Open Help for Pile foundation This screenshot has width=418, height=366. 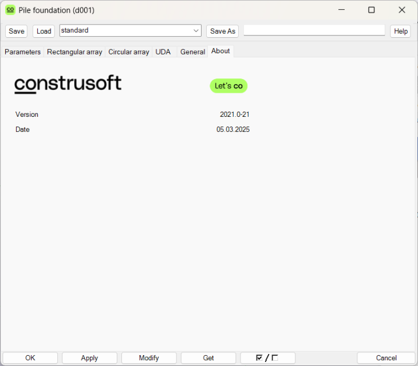(x=400, y=31)
